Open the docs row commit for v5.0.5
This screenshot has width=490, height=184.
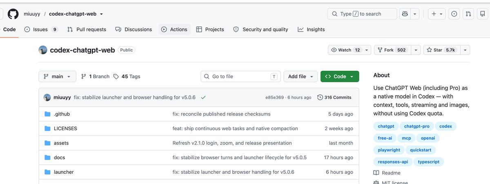(x=240, y=158)
